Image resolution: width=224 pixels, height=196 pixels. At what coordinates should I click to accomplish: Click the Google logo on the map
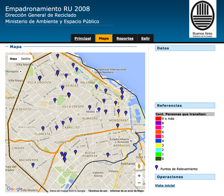15,189
